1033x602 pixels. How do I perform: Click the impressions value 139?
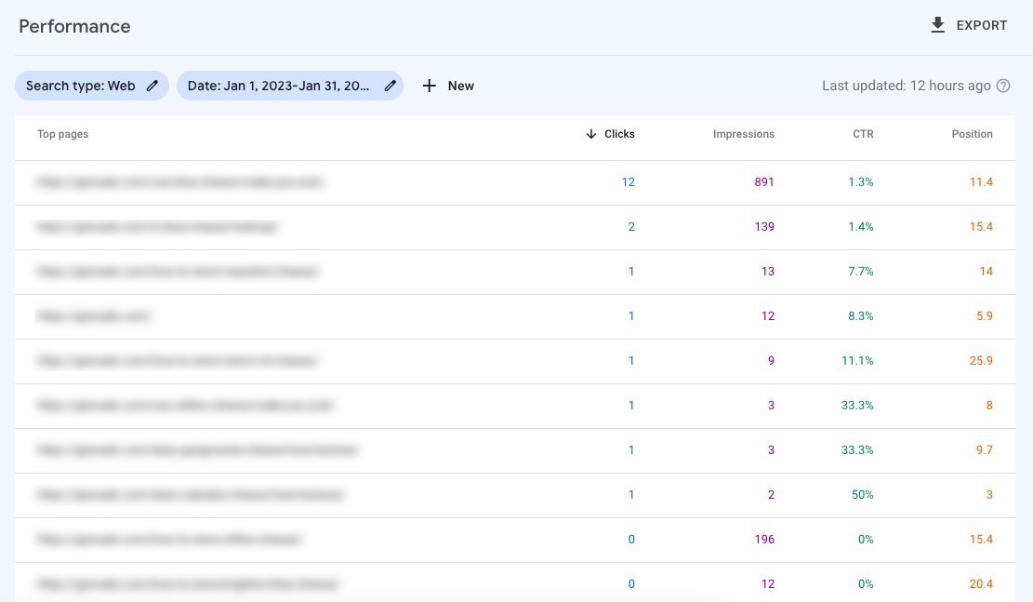764,227
